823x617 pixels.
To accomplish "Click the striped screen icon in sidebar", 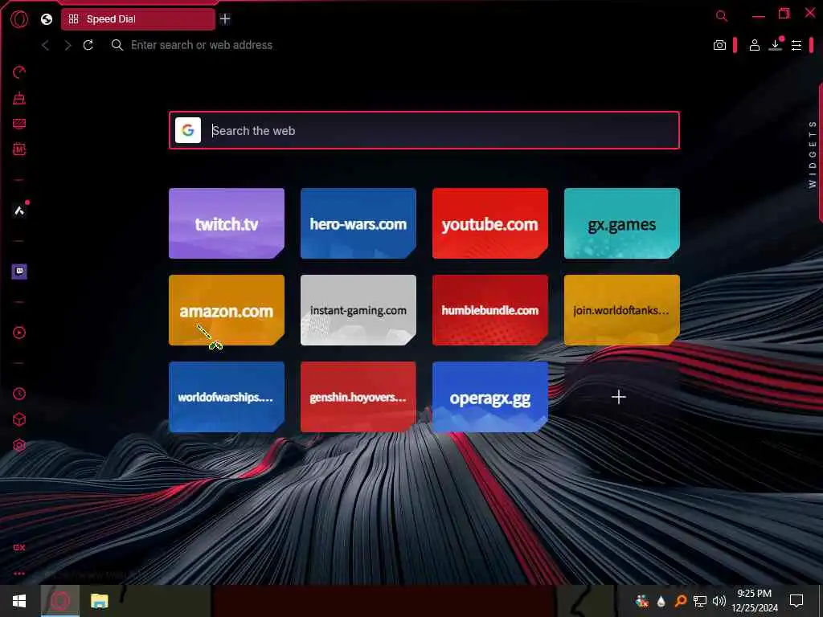I will pos(19,124).
